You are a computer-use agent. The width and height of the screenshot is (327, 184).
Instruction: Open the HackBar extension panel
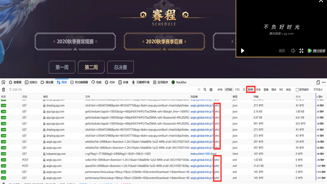(179, 82)
